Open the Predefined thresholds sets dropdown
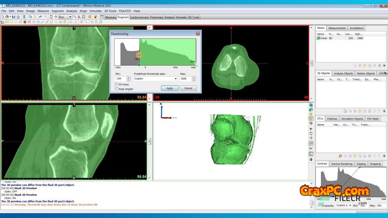 point(175,79)
